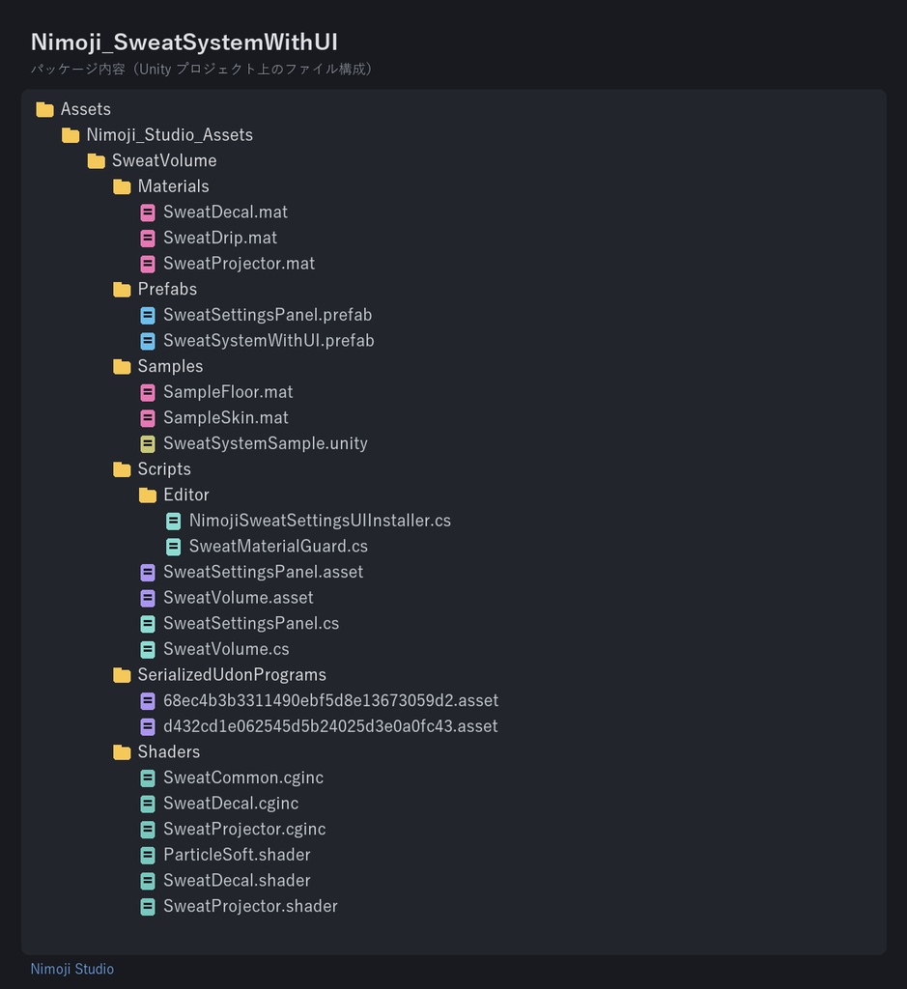This screenshot has width=907, height=989.
Task: Click the icon for SweatProjector.cginc
Action: [148, 830]
